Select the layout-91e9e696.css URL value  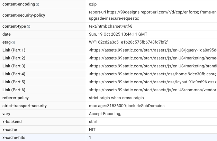[153, 82]
